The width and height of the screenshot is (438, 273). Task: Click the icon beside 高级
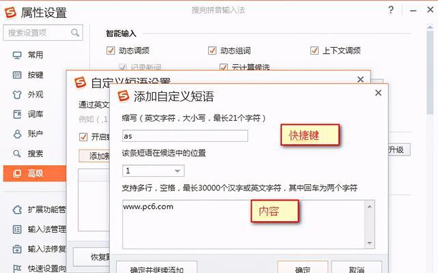click(17, 173)
